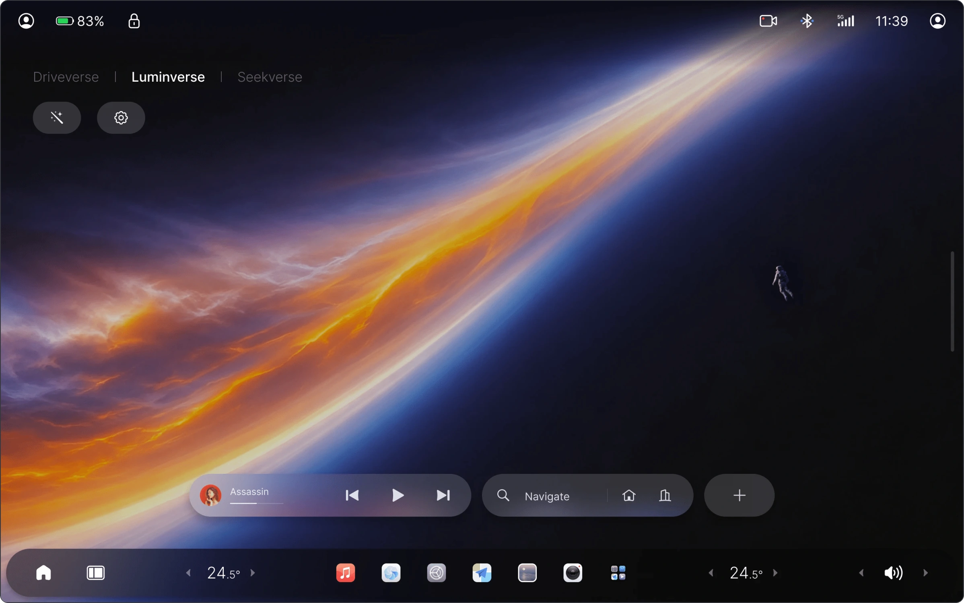
Task: Select the Luminverse tab
Action: tap(168, 77)
